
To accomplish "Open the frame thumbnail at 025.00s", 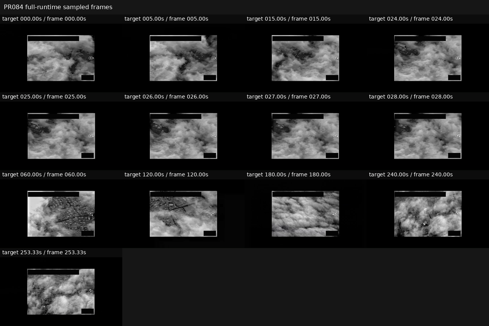I will (61, 136).
